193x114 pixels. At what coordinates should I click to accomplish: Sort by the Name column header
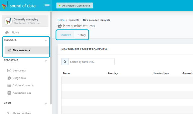(x=67, y=73)
